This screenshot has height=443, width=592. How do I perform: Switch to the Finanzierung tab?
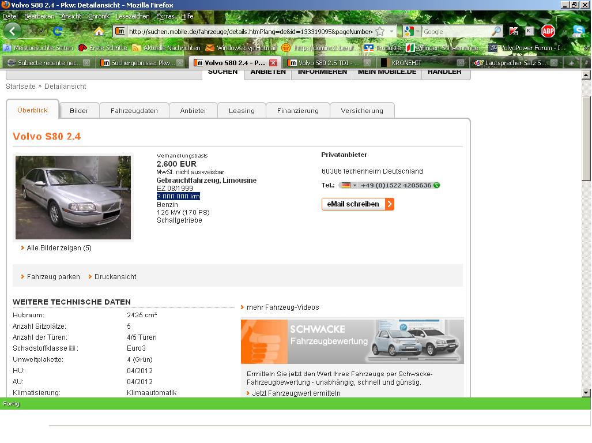(x=297, y=111)
